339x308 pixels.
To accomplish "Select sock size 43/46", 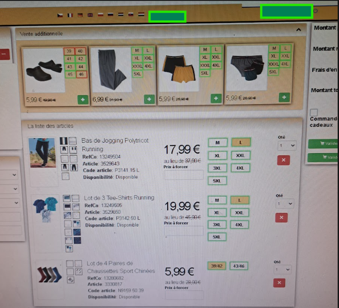I will 238,266.
